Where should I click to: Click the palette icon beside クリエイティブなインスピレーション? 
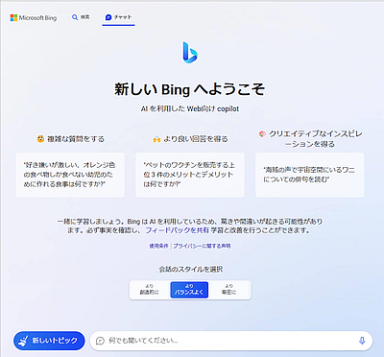(x=262, y=134)
